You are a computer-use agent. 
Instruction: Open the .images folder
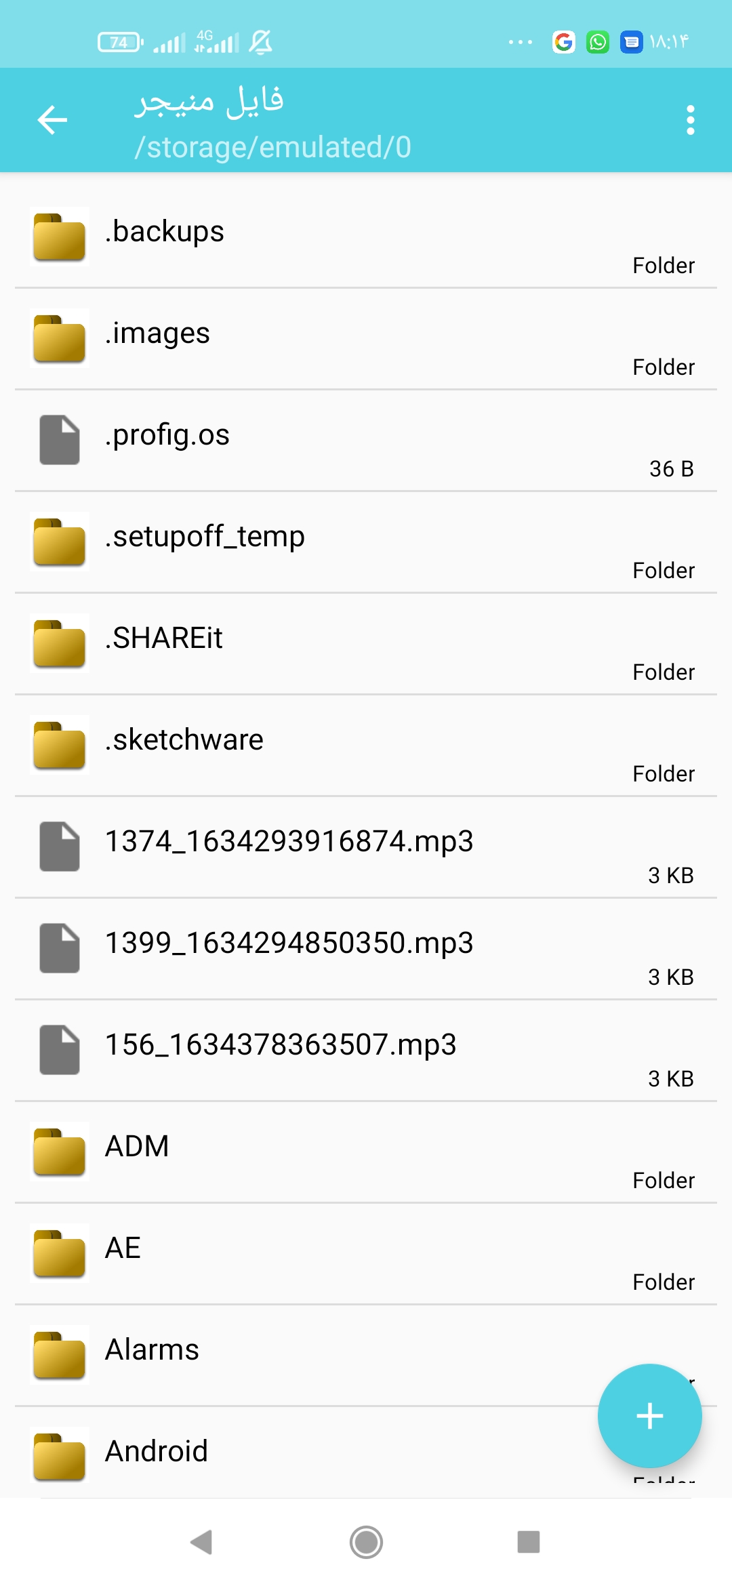366,339
